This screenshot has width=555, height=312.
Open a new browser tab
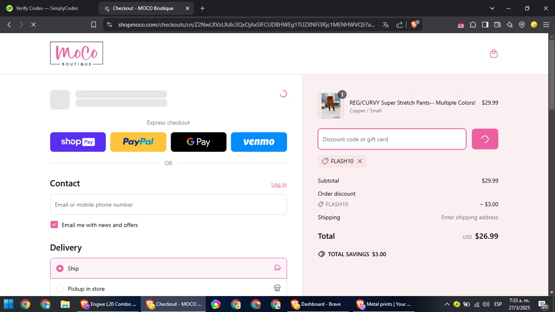click(202, 8)
